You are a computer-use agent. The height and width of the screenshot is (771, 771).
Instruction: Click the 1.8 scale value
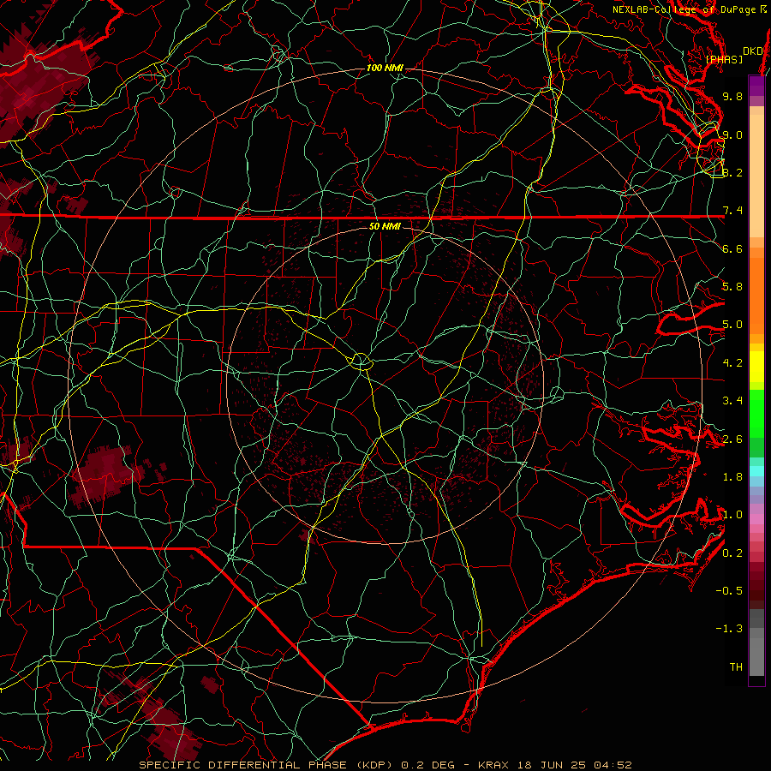[x=732, y=477]
